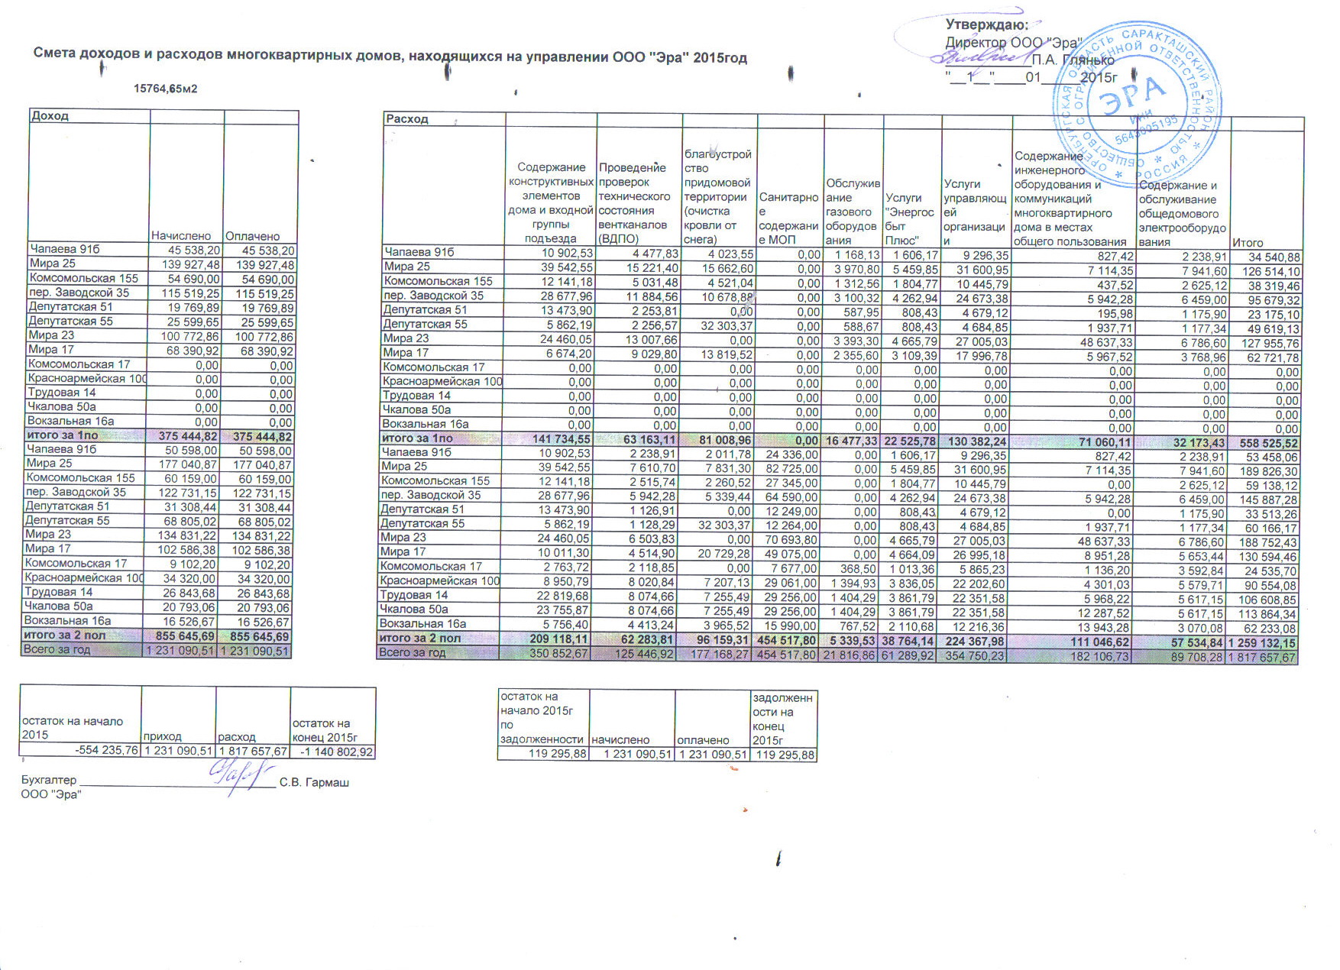Click the 'Обслуживание газового оборудования' column header

coord(853,212)
